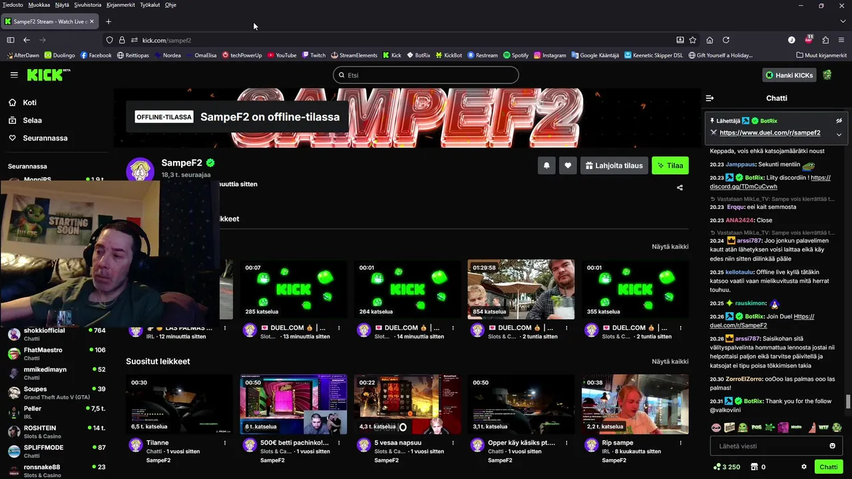This screenshot has width=852, height=479.
Task: Click the shop icon next to 0
Action: pyautogui.click(x=754, y=467)
